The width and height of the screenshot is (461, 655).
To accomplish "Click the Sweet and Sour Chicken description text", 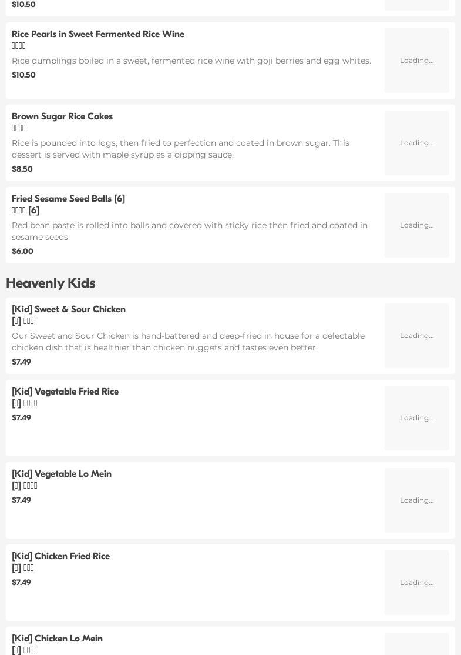I will [188, 342].
